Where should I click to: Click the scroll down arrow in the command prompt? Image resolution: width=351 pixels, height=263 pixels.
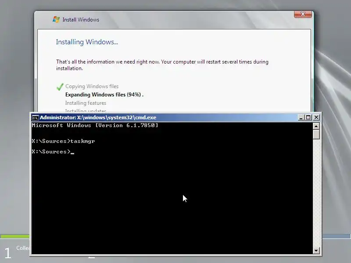(x=316, y=250)
